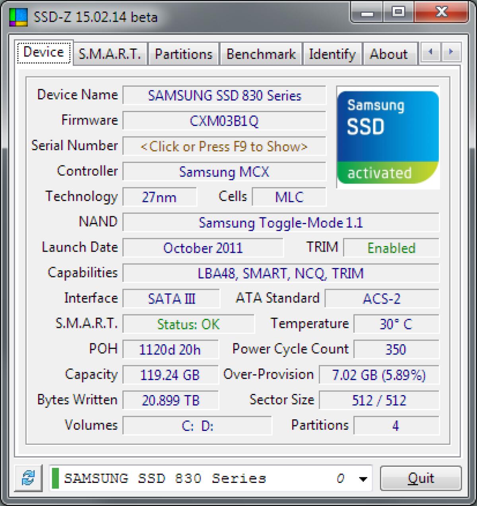
Task: Click the green drive status bar in drive selector
Action: coord(56,479)
